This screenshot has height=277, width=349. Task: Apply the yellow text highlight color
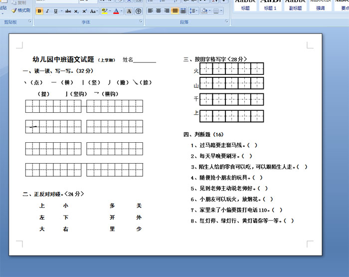coord(104,11)
